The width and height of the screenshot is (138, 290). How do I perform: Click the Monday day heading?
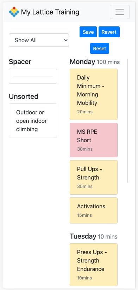coord(82,62)
